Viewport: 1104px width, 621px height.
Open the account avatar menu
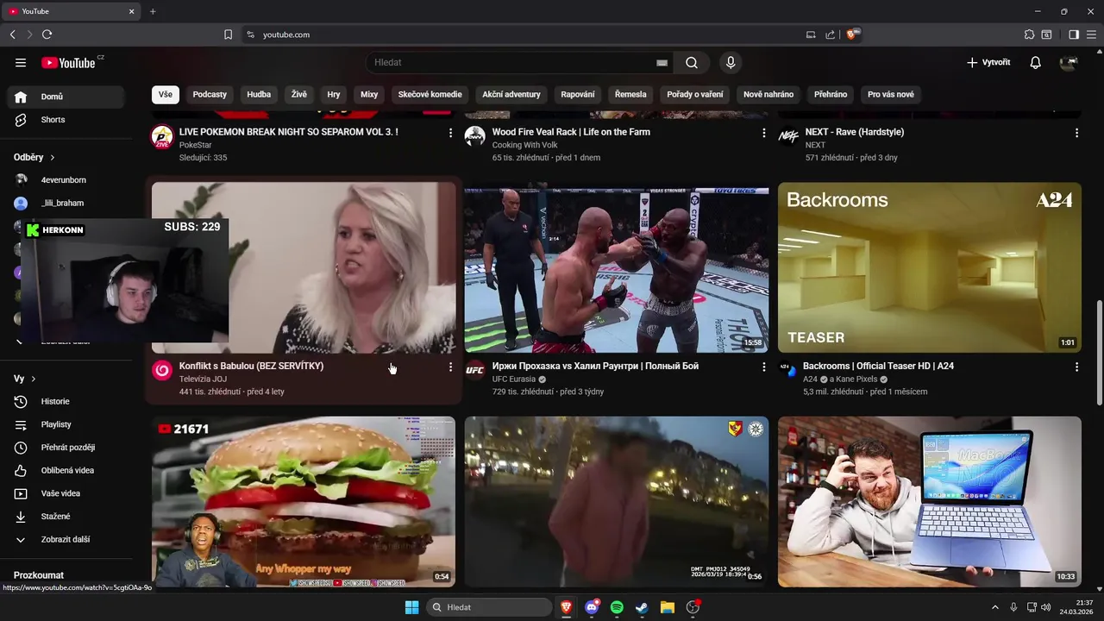1069,62
